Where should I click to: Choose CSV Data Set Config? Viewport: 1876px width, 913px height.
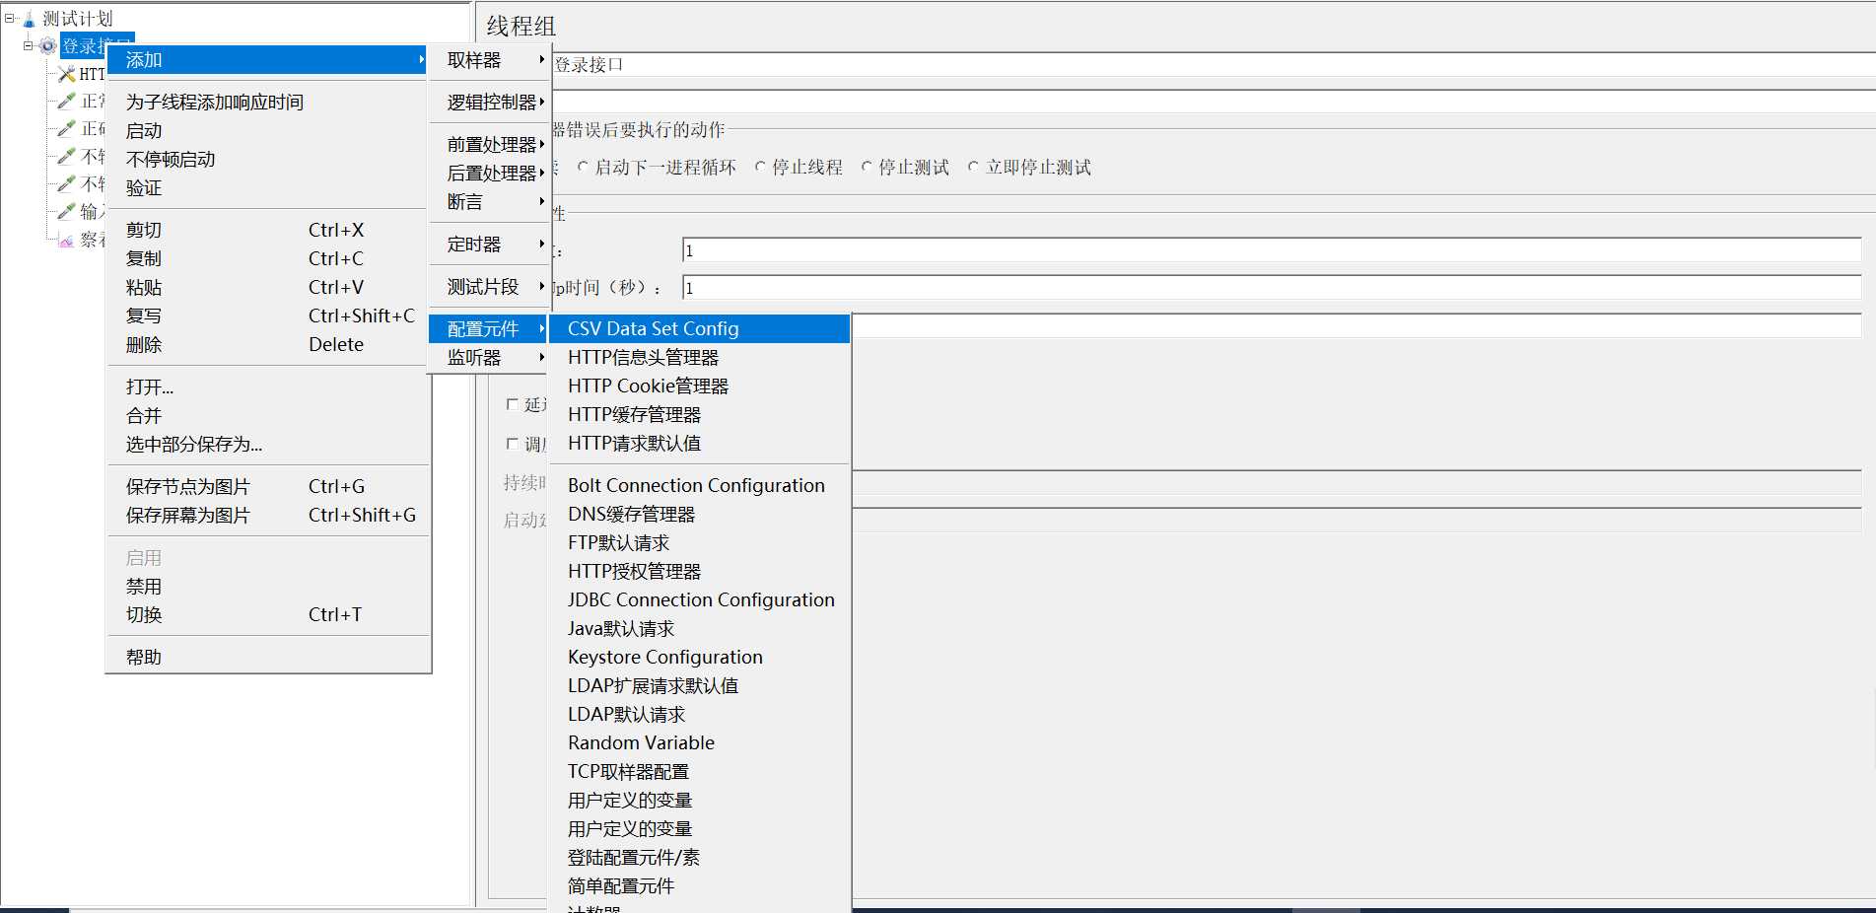click(x=699, y=328)
